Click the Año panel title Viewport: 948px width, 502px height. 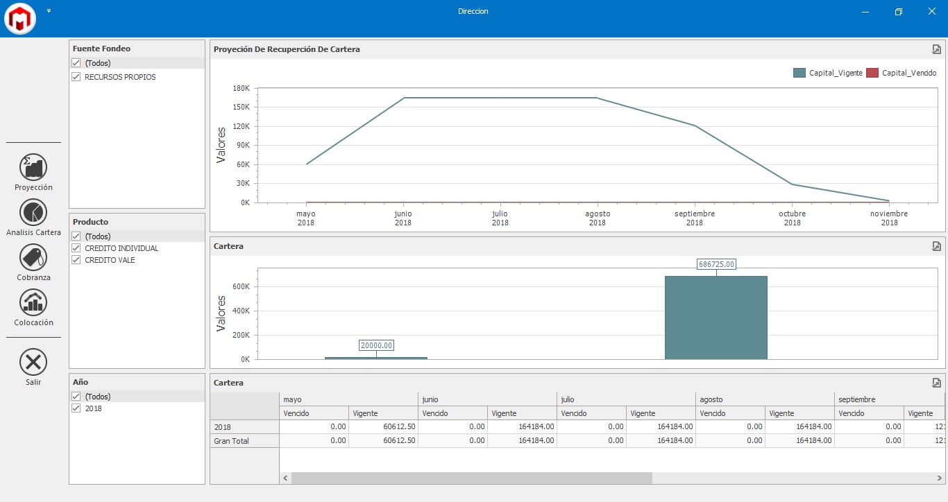coord(81,382)
